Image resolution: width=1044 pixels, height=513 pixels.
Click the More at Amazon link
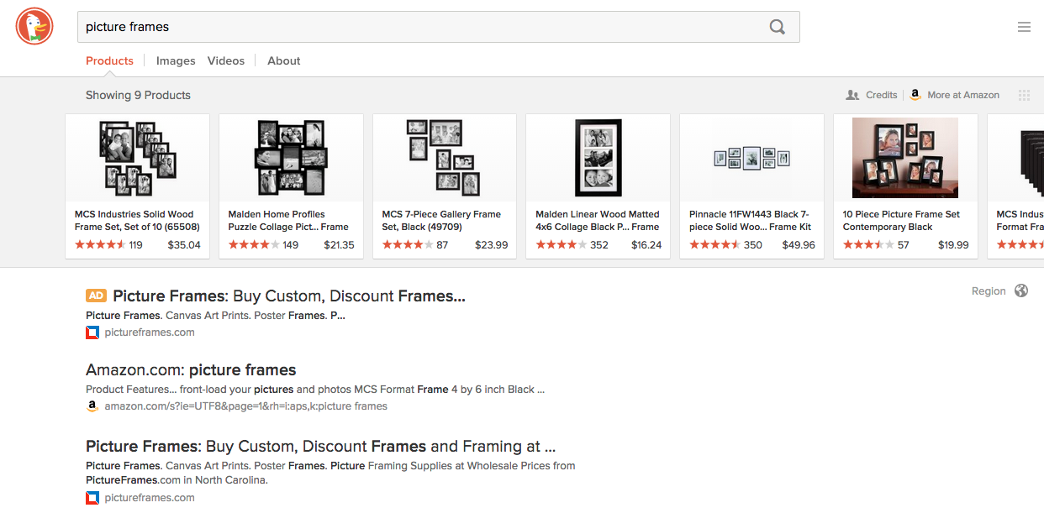(963, 96)
